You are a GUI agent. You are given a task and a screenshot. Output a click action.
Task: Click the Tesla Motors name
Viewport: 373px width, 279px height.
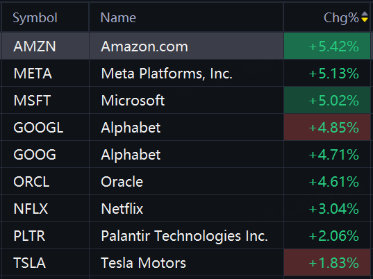pos(143,263)
